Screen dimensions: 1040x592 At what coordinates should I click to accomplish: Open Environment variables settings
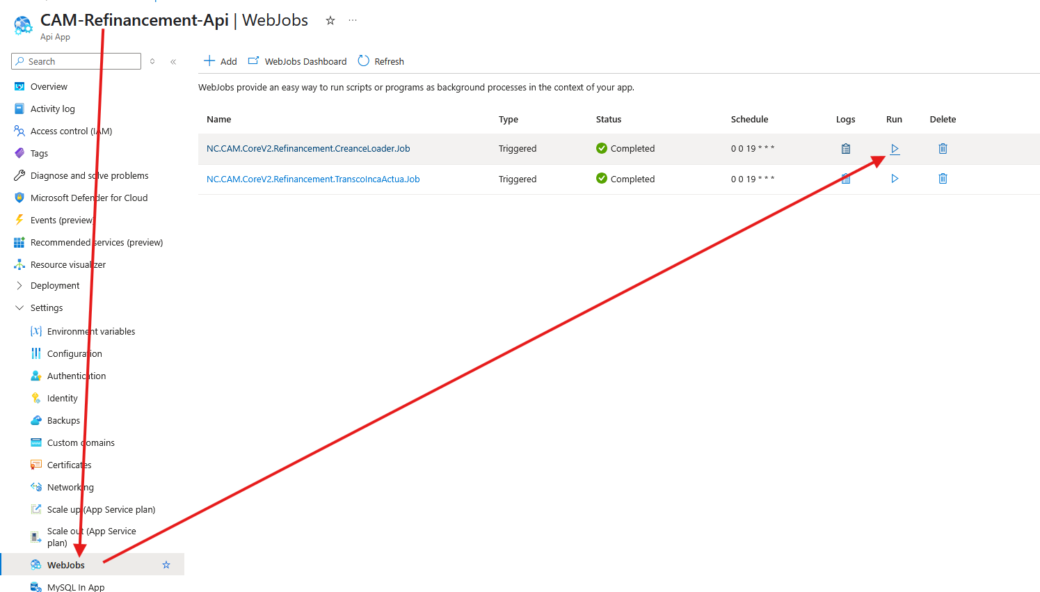pyautogui.click(x=90, y=332)
